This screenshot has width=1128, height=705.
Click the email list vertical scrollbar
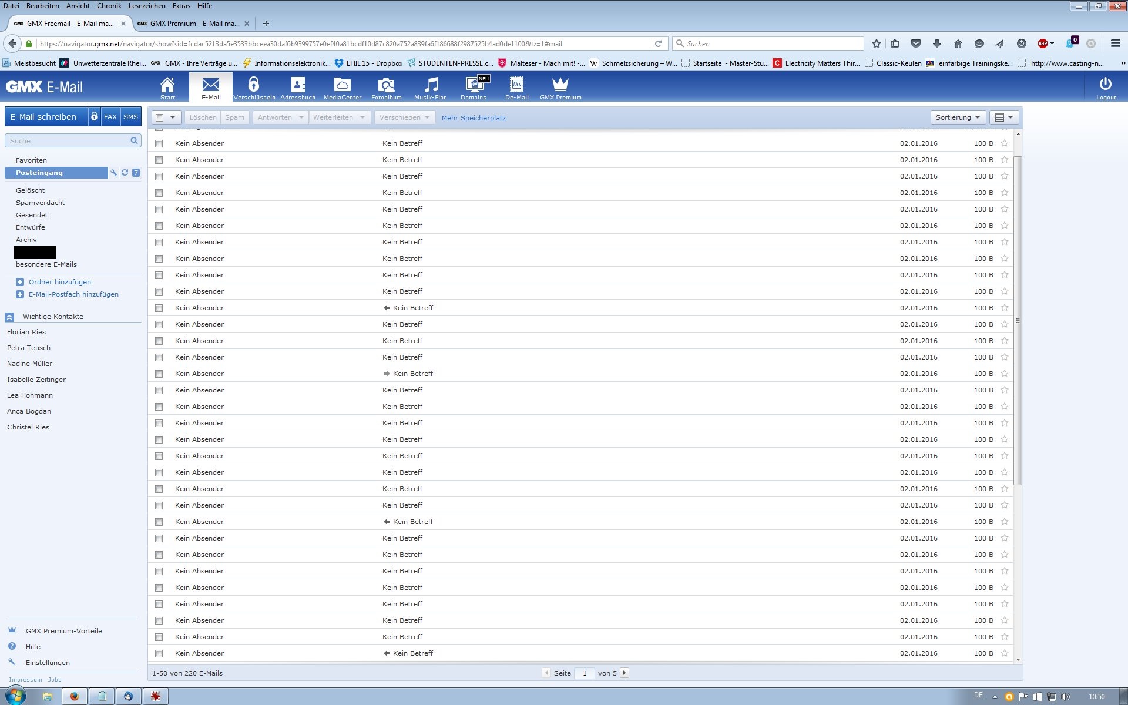[1018, 320]
